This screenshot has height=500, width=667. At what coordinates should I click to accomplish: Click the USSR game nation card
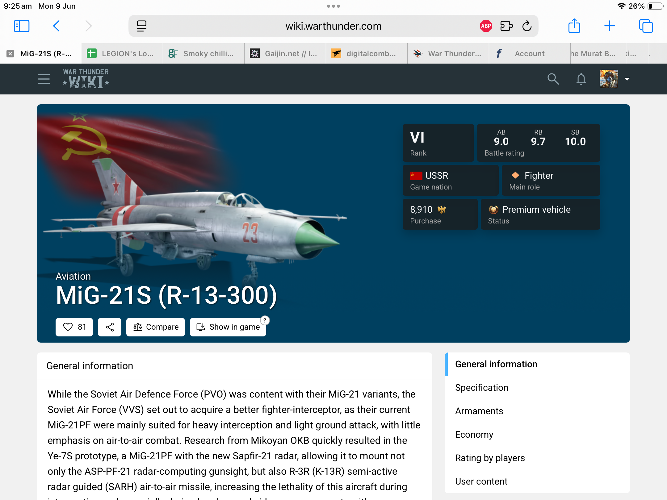coord(451,180)
